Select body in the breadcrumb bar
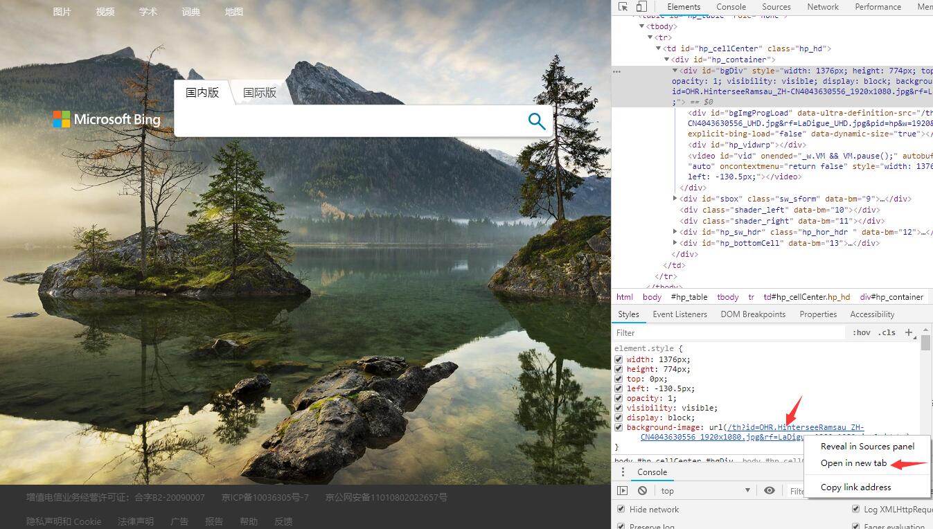 tap(652, 297)
